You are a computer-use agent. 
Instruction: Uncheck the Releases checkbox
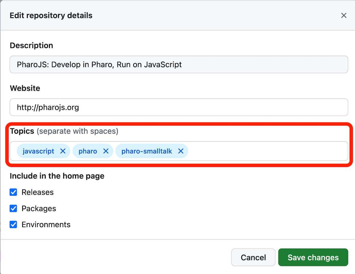tap(13, 192)
